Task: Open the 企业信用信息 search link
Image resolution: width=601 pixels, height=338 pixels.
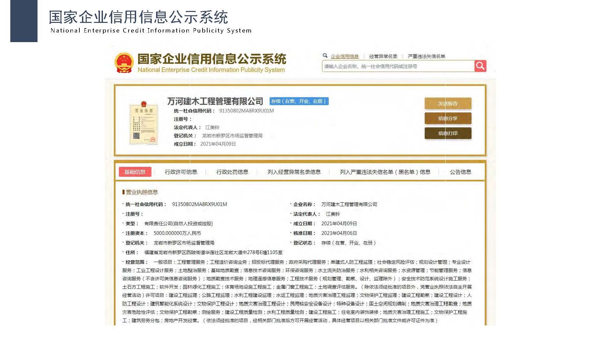Action: 345,56
